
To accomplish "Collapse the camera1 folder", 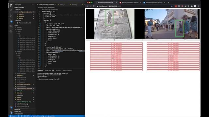I will coord(19,51).
